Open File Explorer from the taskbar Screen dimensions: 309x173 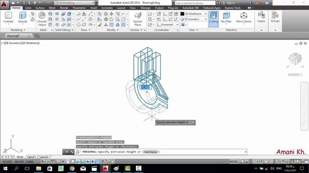pyautogui.click(x=39, y=169)
